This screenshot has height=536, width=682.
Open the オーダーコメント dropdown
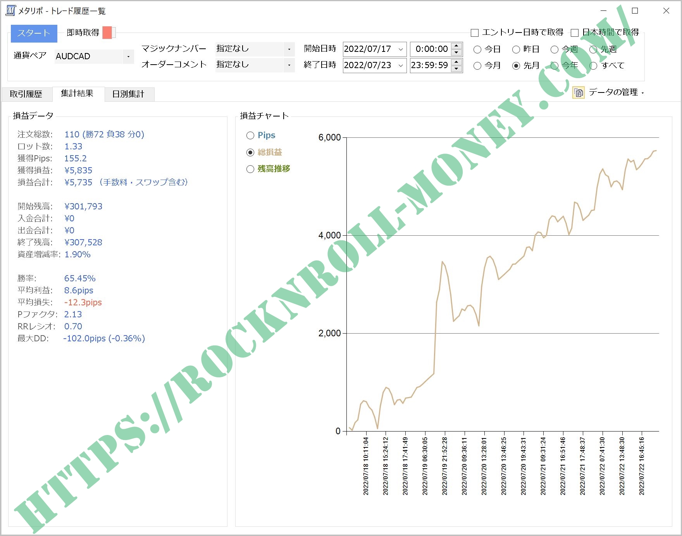(x=289, y=65)
